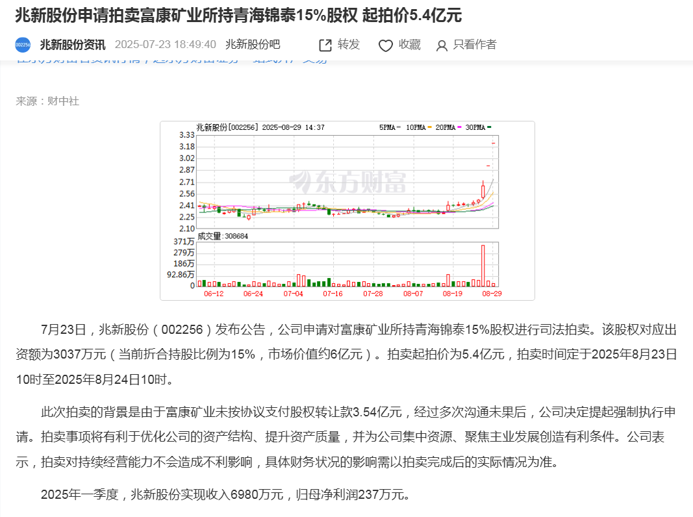
Task: Click the 5PMA legend label
Action: click(x=387, y=127)
